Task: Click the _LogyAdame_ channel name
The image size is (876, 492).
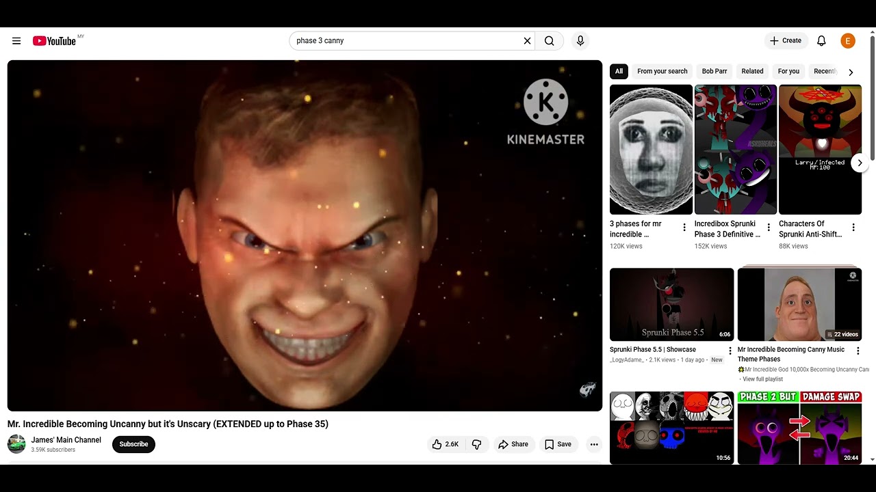Action: (x=627, y=360)
